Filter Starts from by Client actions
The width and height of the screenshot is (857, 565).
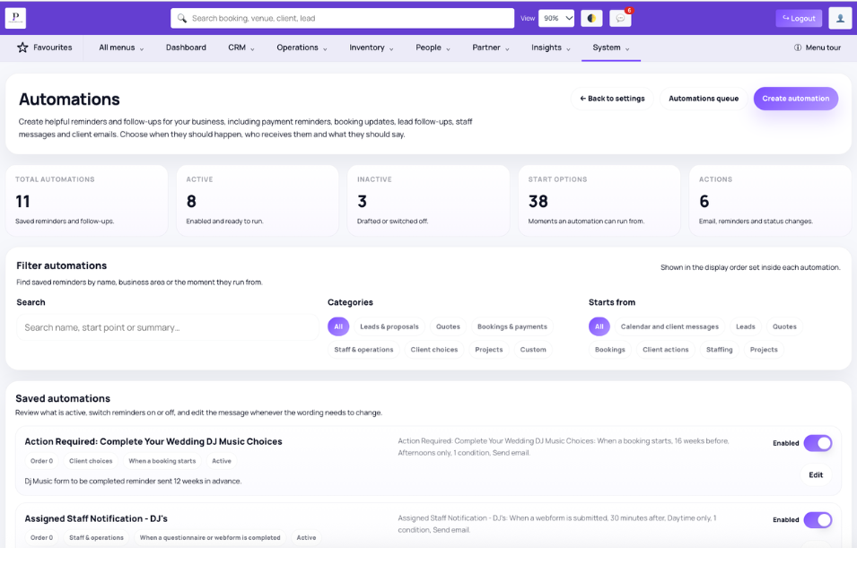(x=666, y=350)
